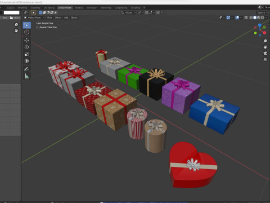
Task: Open the viewport Add menu
Action: (66, 17)
